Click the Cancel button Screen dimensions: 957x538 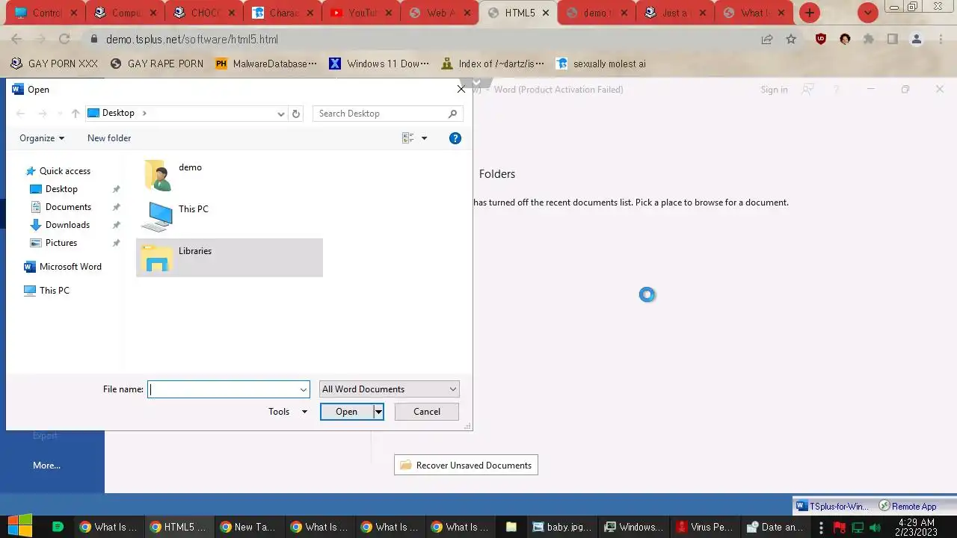pyautogui.click(x=427, y=412)
